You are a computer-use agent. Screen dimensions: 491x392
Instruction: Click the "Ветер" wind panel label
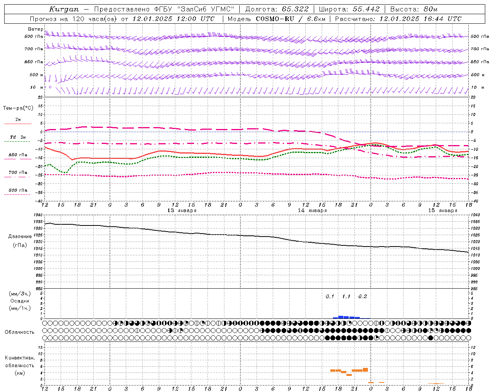[35, 29]
